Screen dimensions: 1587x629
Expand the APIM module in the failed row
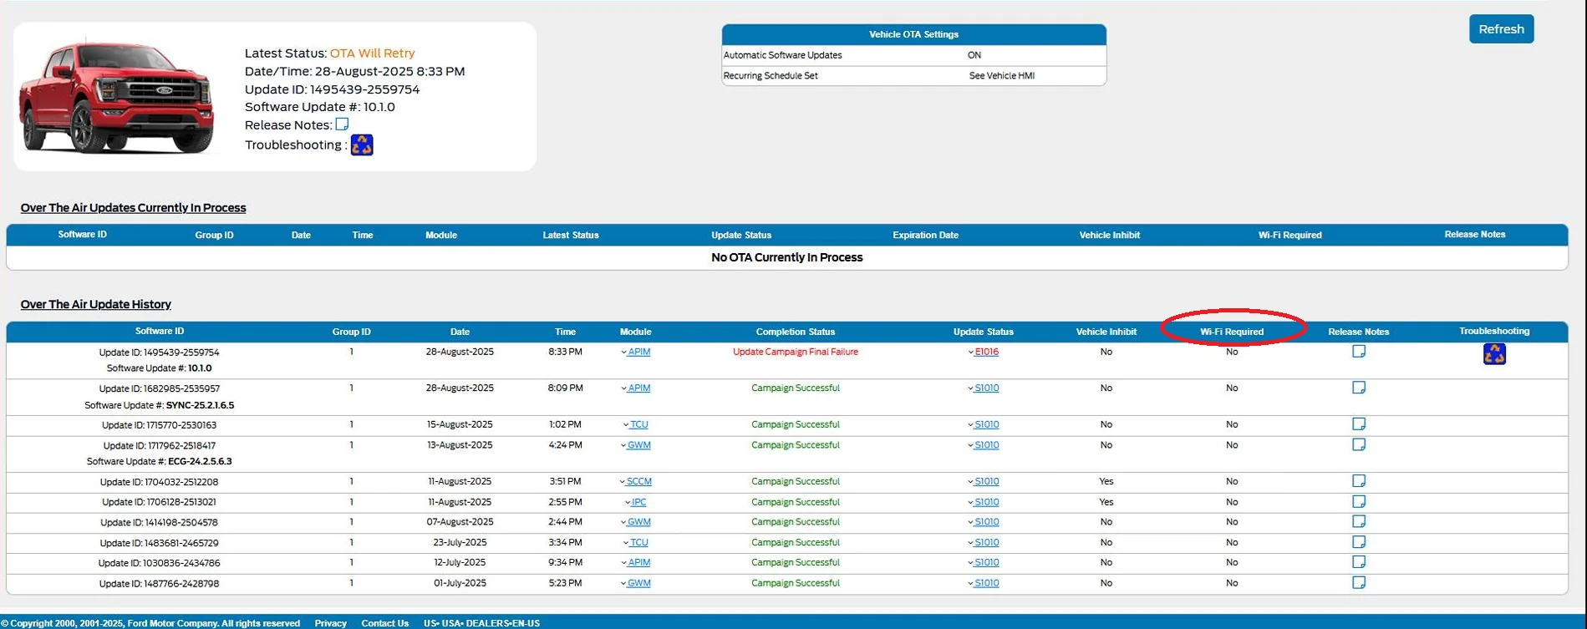coord(636,352)
